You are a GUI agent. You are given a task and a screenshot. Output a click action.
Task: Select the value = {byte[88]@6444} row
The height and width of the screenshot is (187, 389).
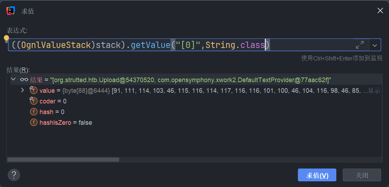pyautogui.click(x=194, y=90)
